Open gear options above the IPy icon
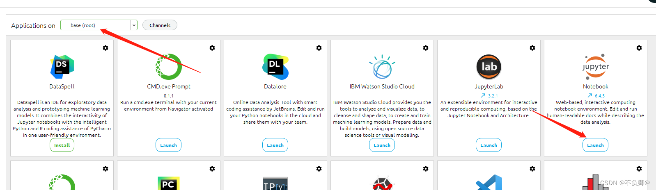The image size is (656, 190). pos(319,169)
